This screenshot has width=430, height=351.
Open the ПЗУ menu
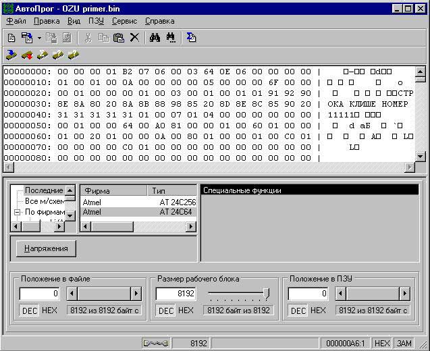[96, 21]
